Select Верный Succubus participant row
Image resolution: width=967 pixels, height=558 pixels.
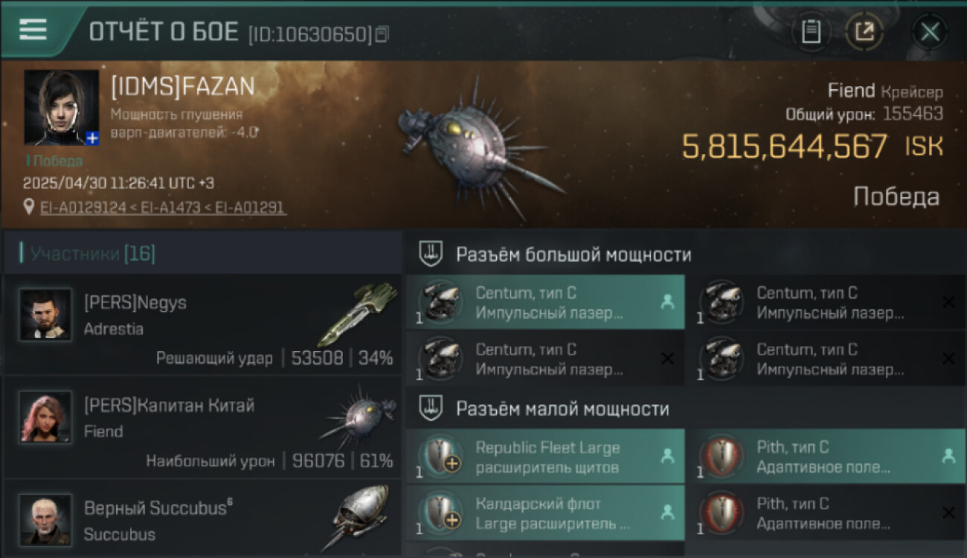202,519
